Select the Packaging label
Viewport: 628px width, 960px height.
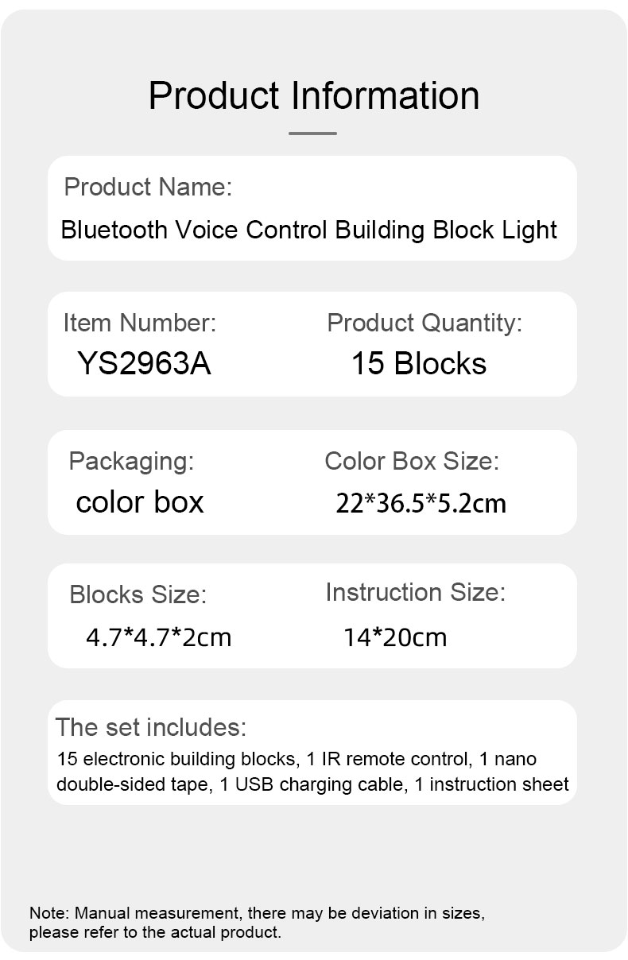[131, 461]
